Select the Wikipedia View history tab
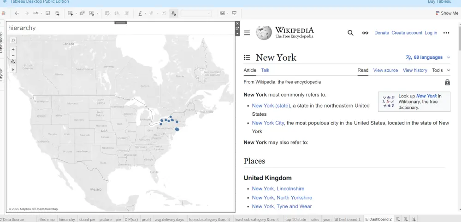Viewport: 461px width, 222px height. (x=415, y=70)
